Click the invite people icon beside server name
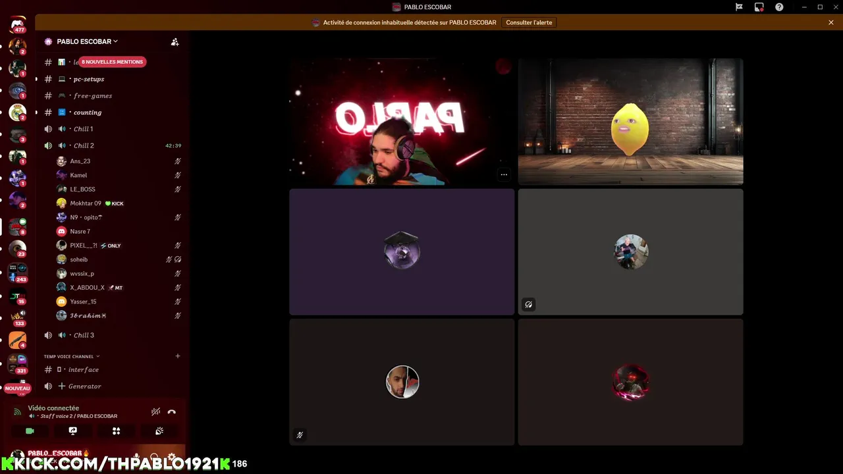This screenshot has width=843, height=474. tap(175, 41)
